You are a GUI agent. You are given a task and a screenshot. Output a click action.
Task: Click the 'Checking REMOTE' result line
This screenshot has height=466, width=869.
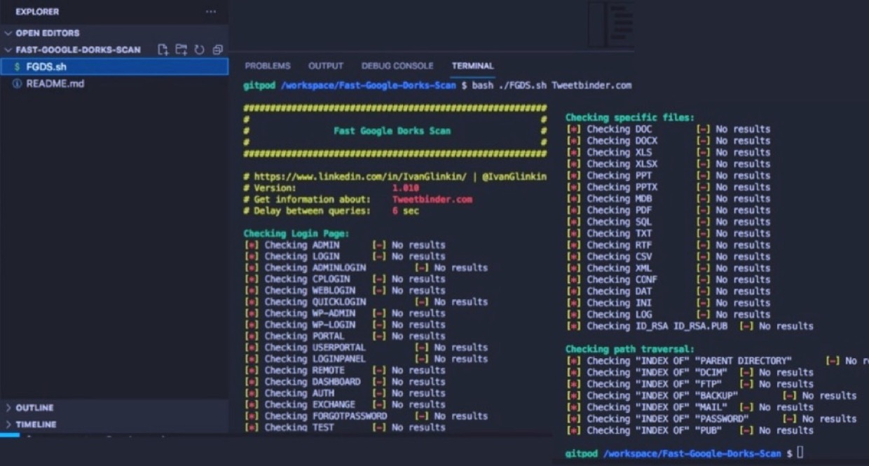[345, 370]
